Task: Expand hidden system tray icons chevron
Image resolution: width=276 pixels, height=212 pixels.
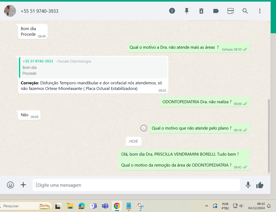Action: tap(207, 206)
